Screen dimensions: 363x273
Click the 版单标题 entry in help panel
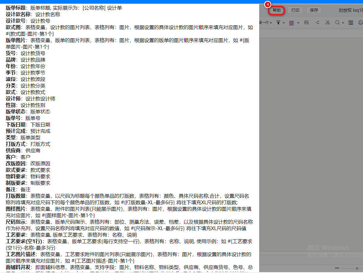(x=15, y=8)
